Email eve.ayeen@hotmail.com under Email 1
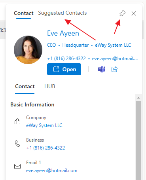The image size is (146, 180). point(52,171)
